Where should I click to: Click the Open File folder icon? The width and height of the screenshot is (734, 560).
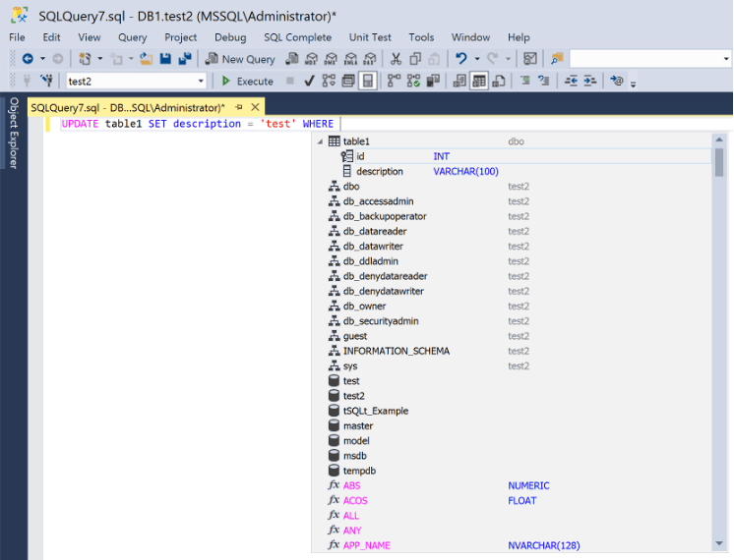coord(146,58)
